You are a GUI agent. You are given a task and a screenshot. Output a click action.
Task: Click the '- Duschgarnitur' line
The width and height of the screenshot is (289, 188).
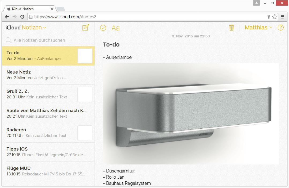click(119, 171)
